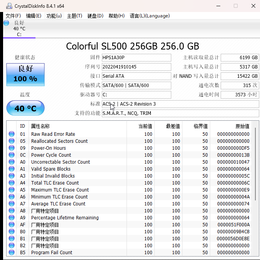
Task: Click status icon for Reallocated Sectors Count
Action: point(12,141)
